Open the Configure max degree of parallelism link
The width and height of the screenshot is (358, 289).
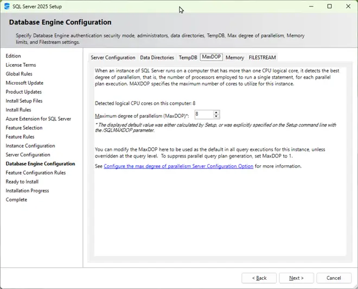178,166
